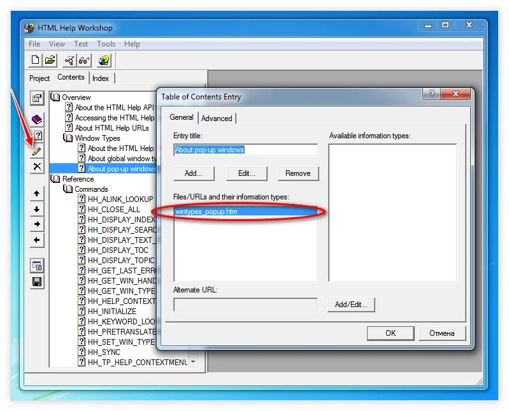Screen dimensions: 509x411
Task: Open the File menu
Action: pyautogui.click(x=34, y=44)
